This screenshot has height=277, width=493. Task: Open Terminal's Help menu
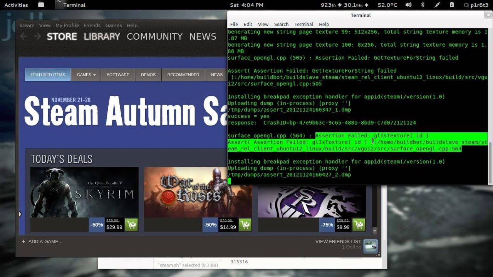click(x=324, y=24)
